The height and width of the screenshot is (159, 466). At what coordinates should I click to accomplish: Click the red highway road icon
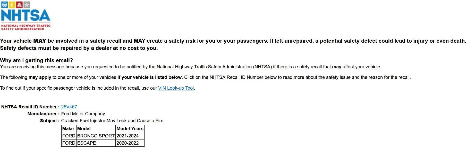coord(19,5)
